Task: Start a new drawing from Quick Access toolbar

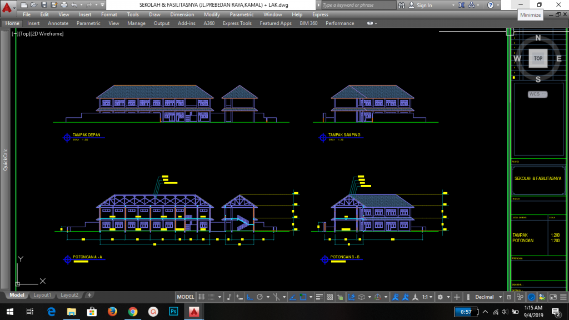Action: pos(23,4)
